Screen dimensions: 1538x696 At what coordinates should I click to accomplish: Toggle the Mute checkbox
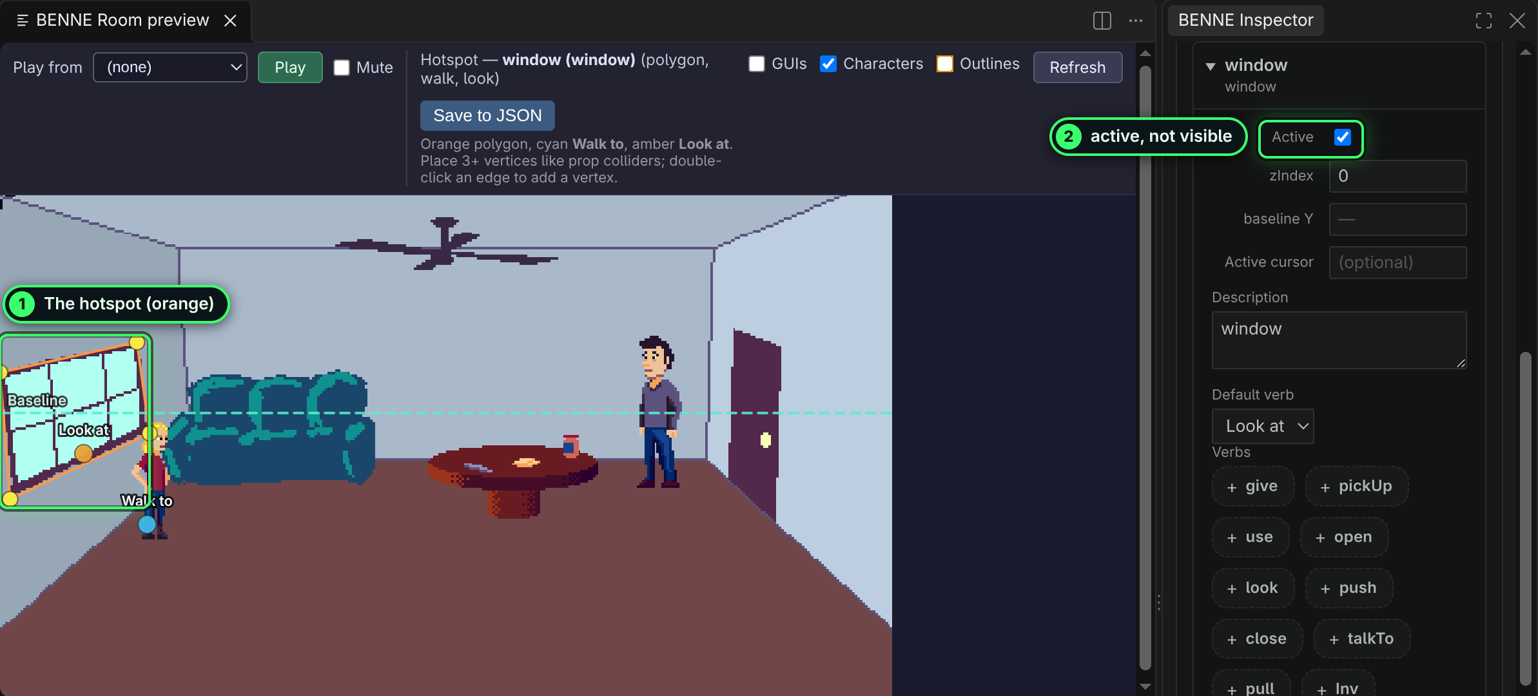[x=342, y=68]
